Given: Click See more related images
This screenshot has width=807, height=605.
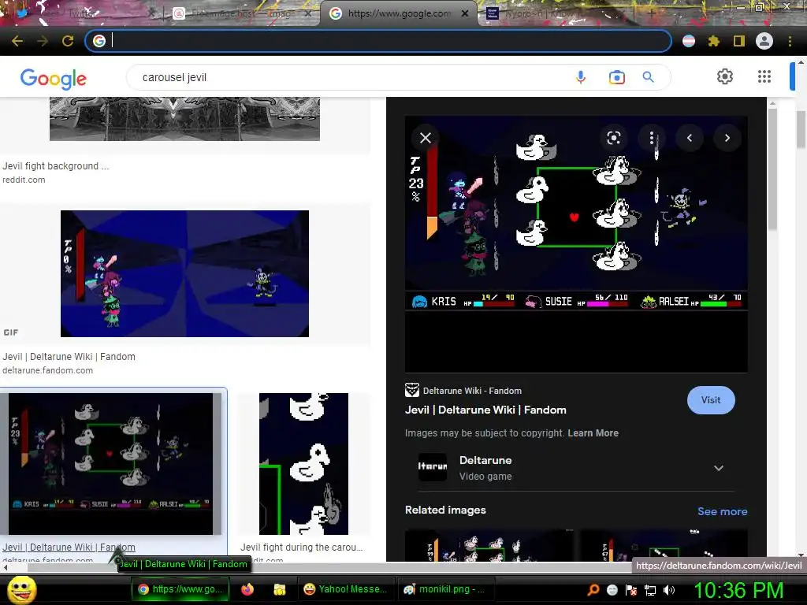Looking at the screenshot, I should tap(722, 511).
